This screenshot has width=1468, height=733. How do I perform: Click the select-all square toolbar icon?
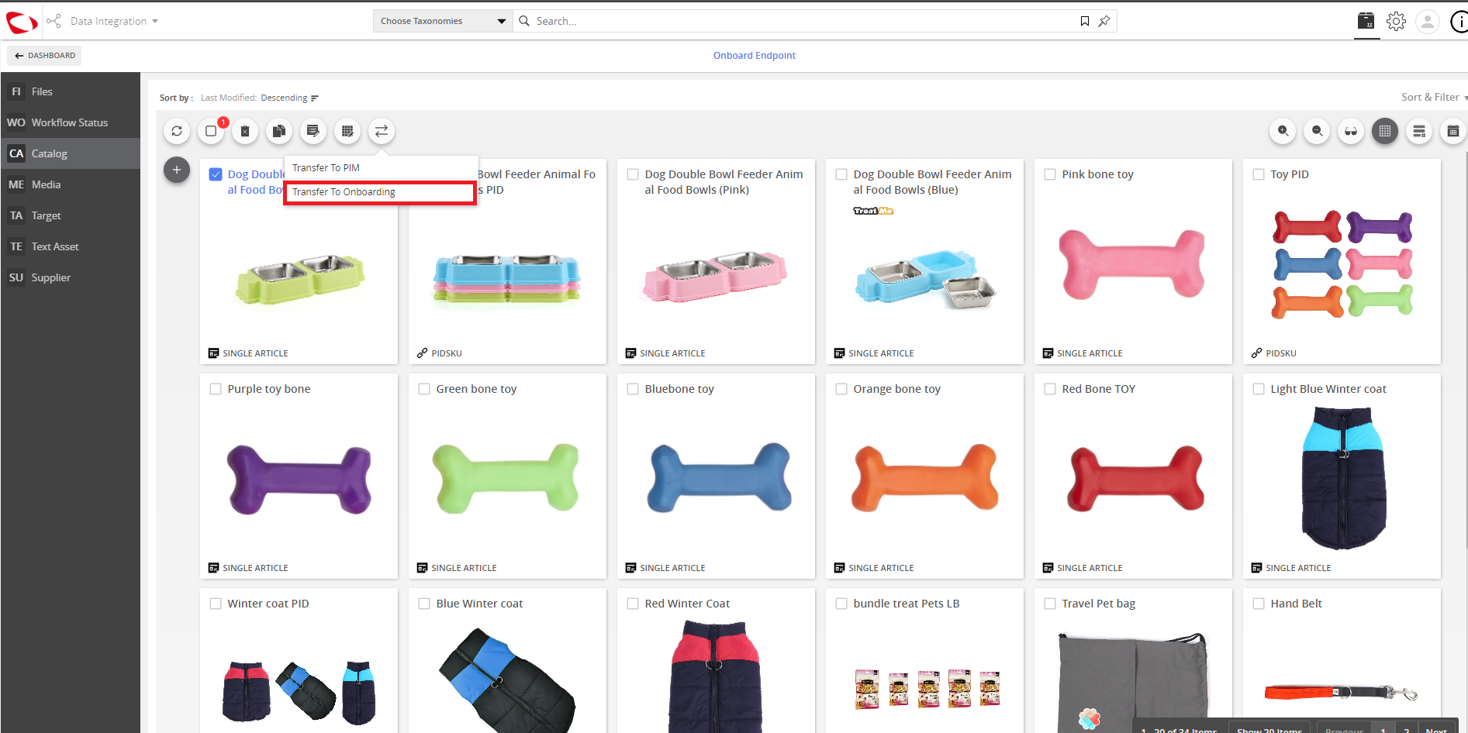(211, 131)
